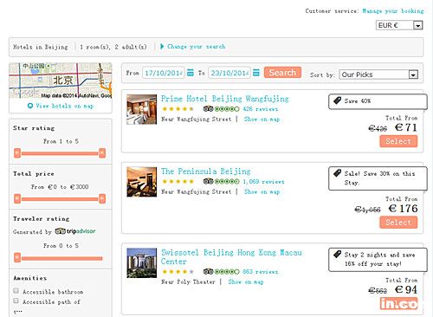Image resolution: width=433 pixels, height=317 pixels.
Task: Open the From date calendar icon
Action: 191,73
